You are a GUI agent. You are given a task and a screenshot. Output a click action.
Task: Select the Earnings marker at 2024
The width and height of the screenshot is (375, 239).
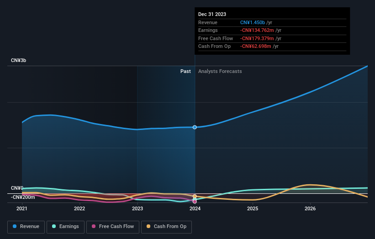coord(195,199)
